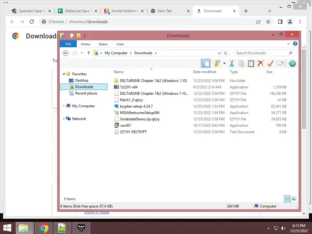
Task: Toggle Chrome side panel icon
Action: pos(280,22)
